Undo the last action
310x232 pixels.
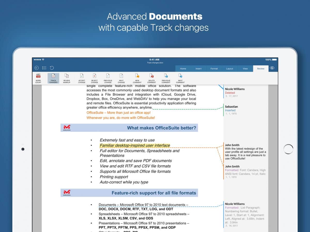click(52, 68)
